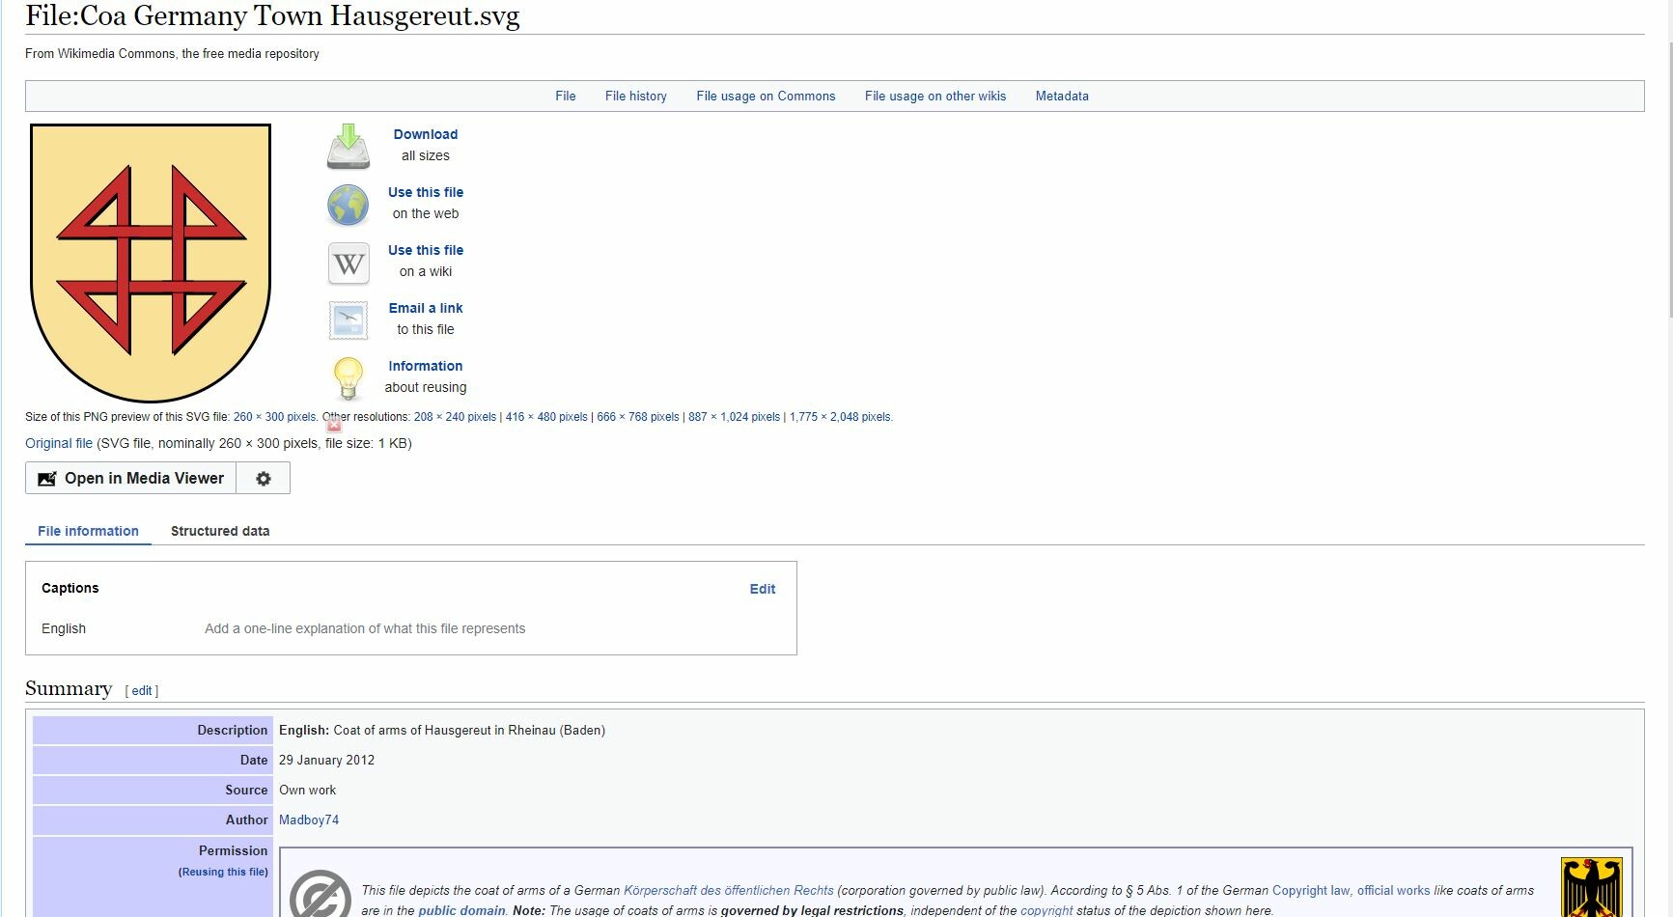Open Media Viewer settings gear
The height and width of the screenshot is (917, 1673).
pos(263,479)
